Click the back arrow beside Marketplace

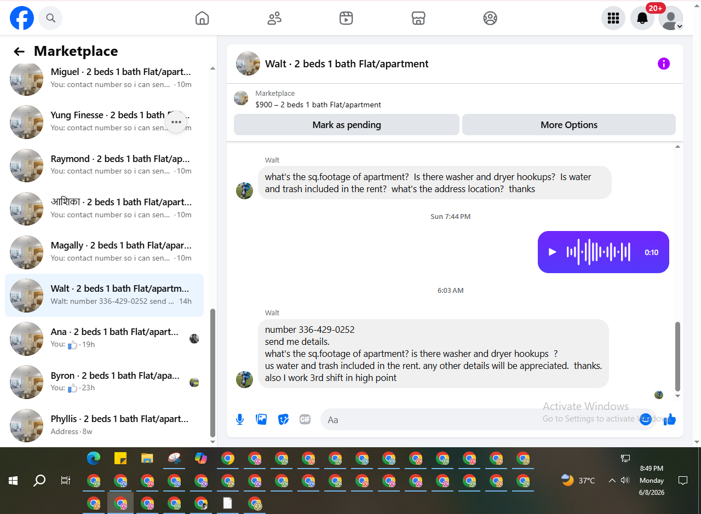click(x=19, y=51)
